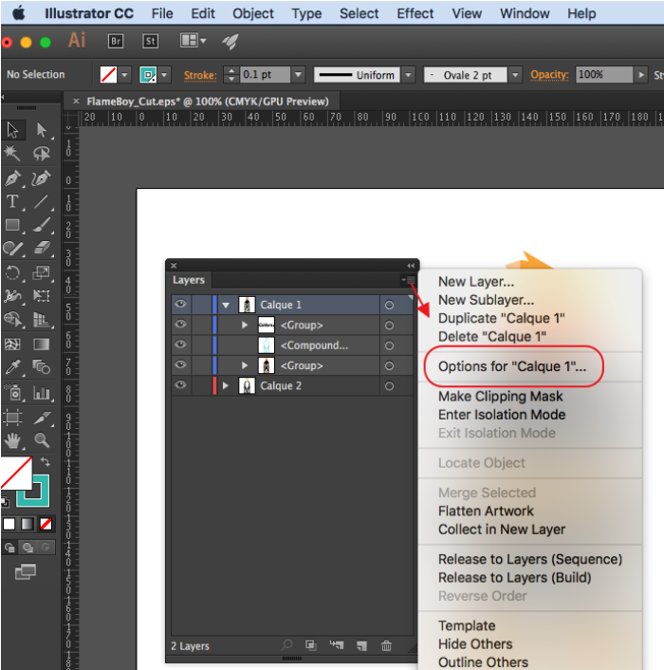Select the Direct Selection tool
The image size is (664, 670).
[41, 131]
